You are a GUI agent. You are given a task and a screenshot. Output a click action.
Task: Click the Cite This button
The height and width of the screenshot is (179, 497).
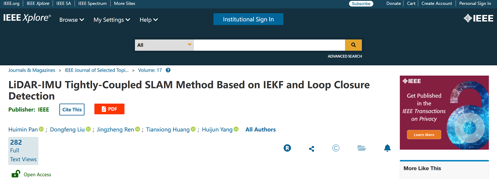pos(72,110)
